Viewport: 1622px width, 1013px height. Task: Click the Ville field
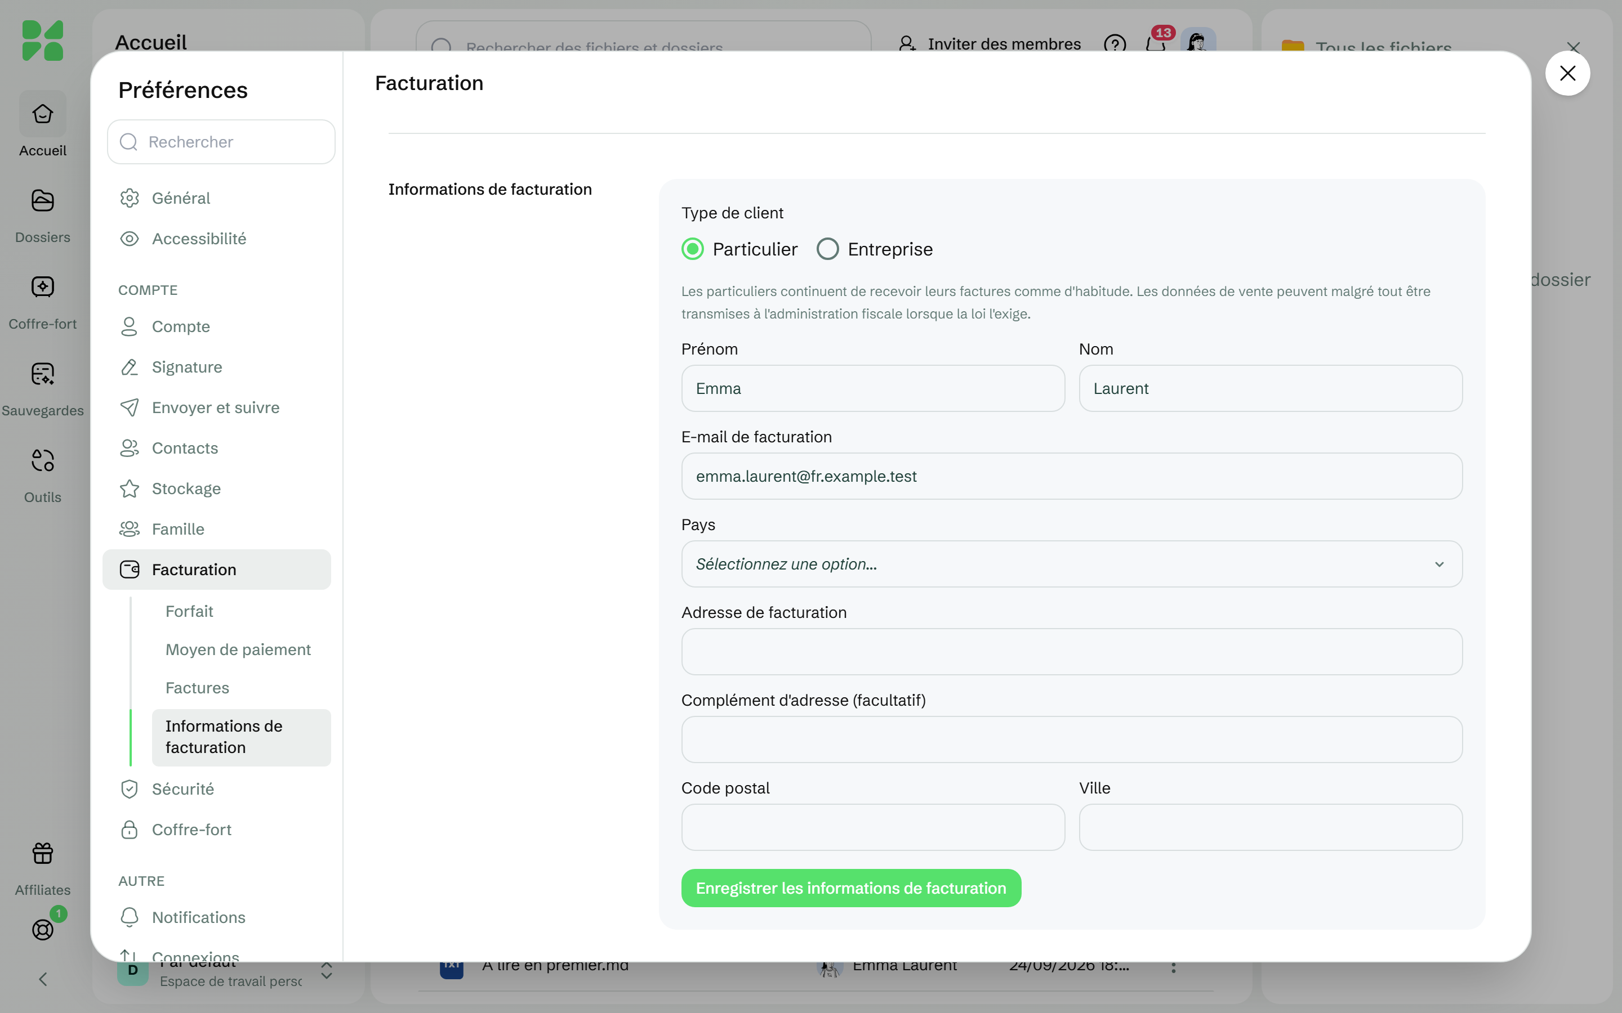(1270, 827)
